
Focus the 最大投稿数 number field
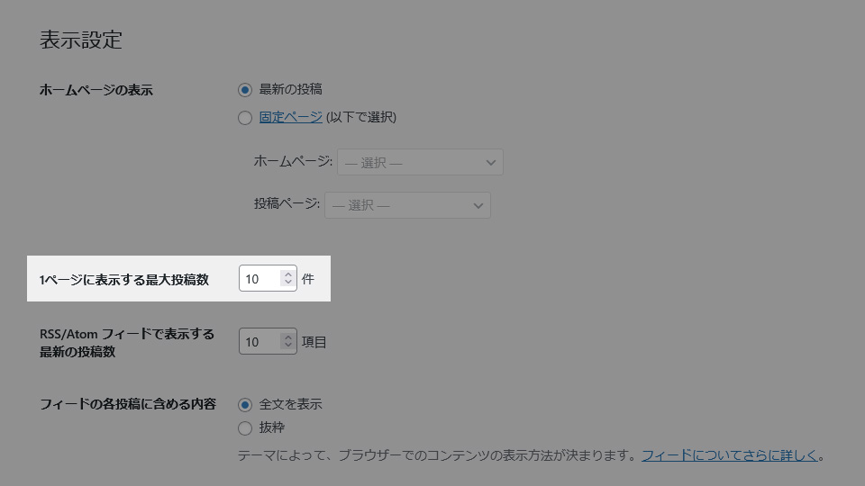[x=268, y=278]
